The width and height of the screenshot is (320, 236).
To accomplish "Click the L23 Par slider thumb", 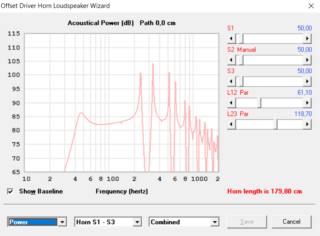I will click(x=275, y=124).
